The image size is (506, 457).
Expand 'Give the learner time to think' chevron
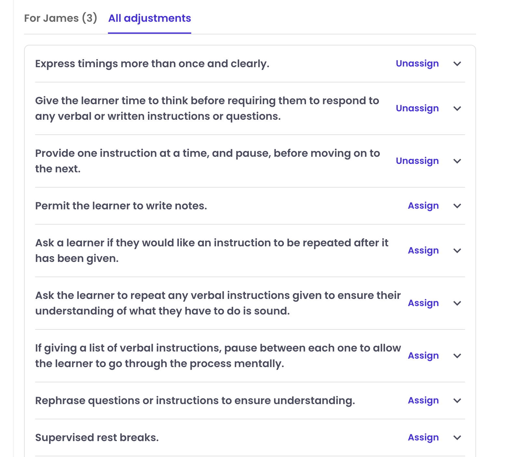pos(457,108)
